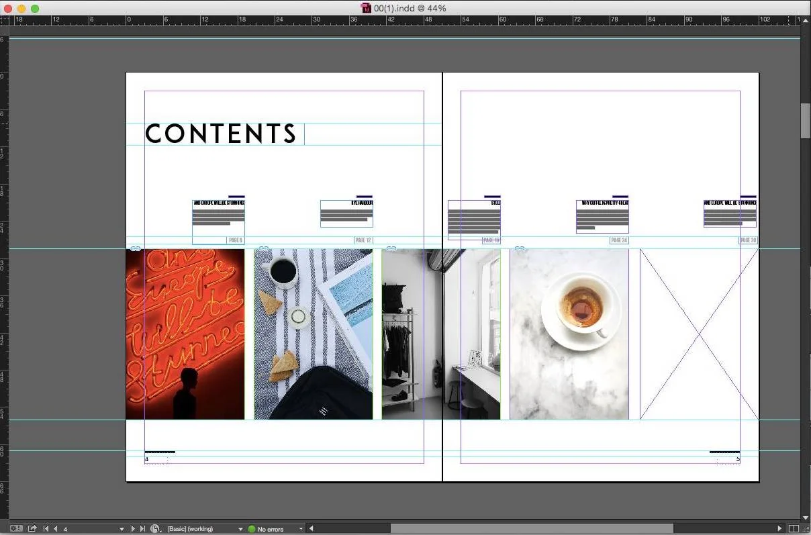Image resolution: width=811 pixels, height=535 pixels.
Task: Click the 'No errors' status text
Action: coord(271,530)
